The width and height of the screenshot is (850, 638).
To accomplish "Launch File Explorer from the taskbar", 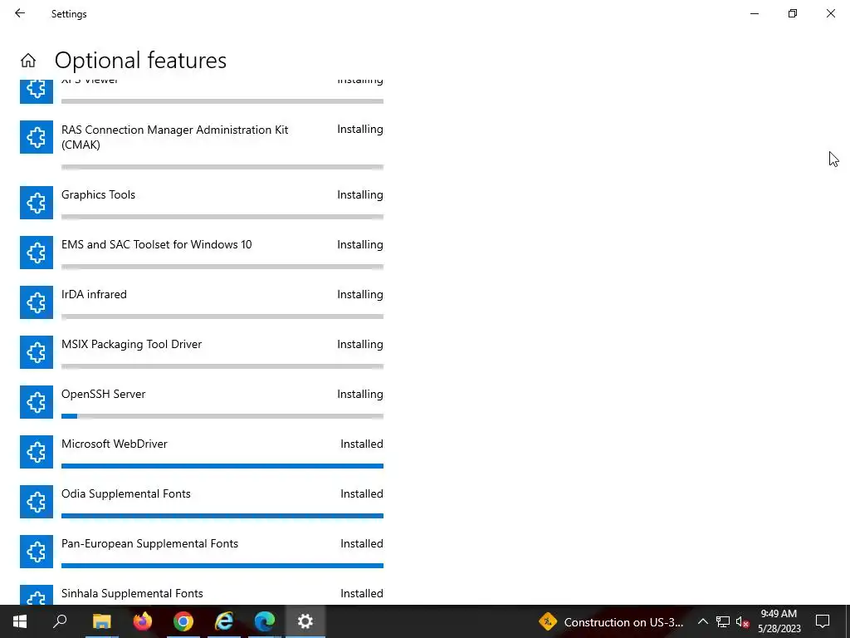I will tap(102, 621).
